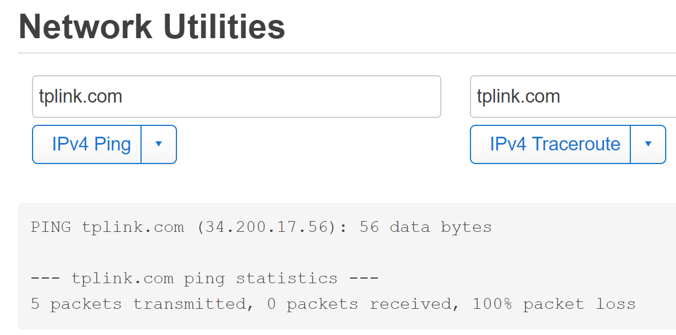Click the PING tplink.com output line
676x335 pixels.
(x=261, y=227)
